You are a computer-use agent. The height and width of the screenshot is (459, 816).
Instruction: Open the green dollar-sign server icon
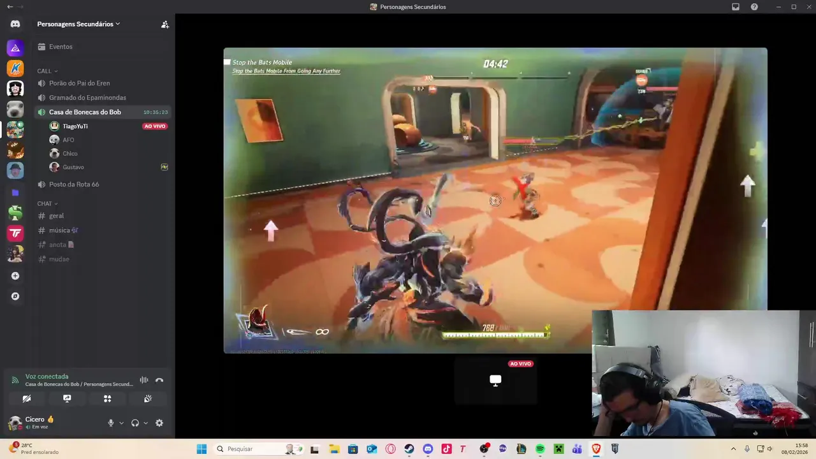(15, 213)
